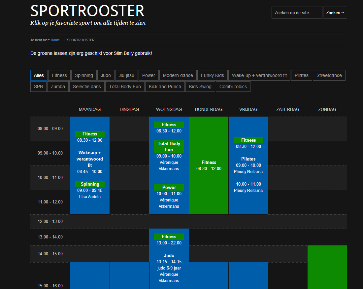Select the Total Body Fun filter
363x289 pixels.
(125, 87)
